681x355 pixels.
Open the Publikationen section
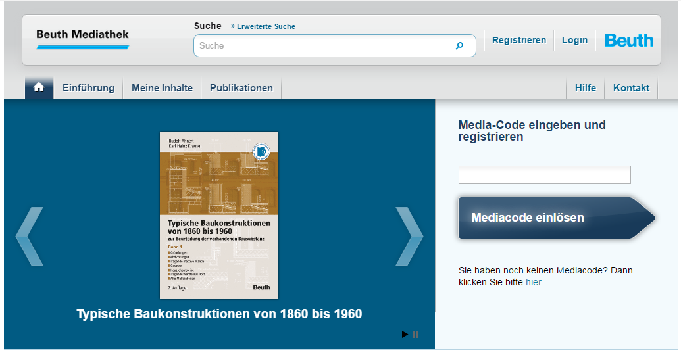click(241, 88)
